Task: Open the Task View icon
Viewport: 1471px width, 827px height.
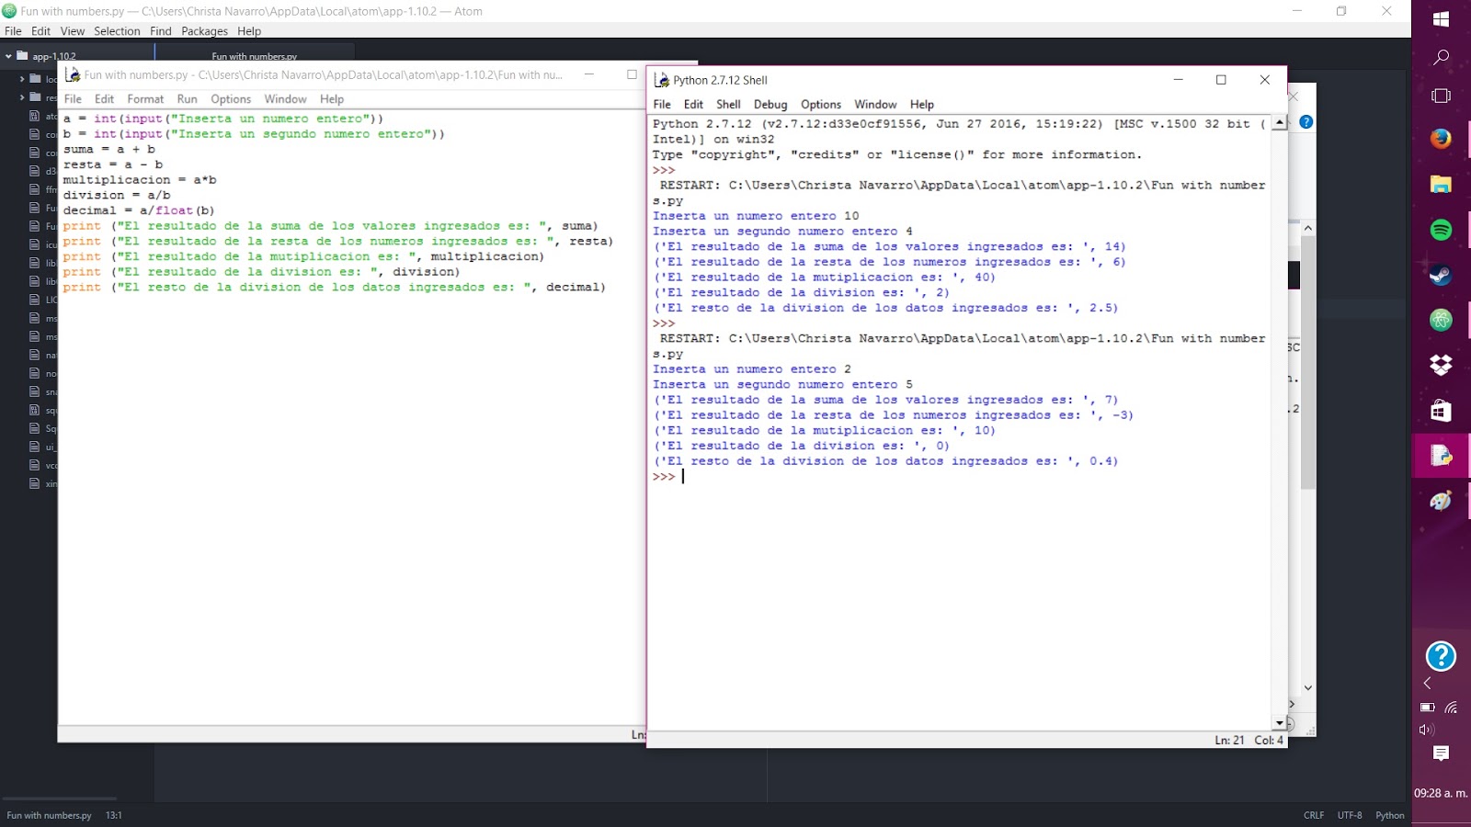Action: 1441,96
